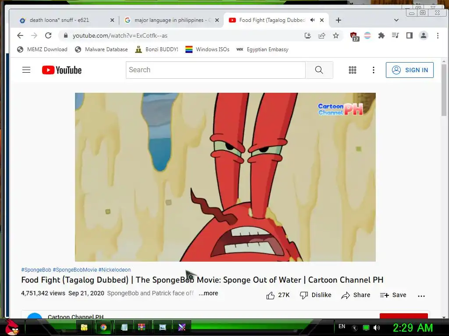Viewport: 449px width, 336px height.
Task: Share this page from the address bar
Action: tap(322, 36)
